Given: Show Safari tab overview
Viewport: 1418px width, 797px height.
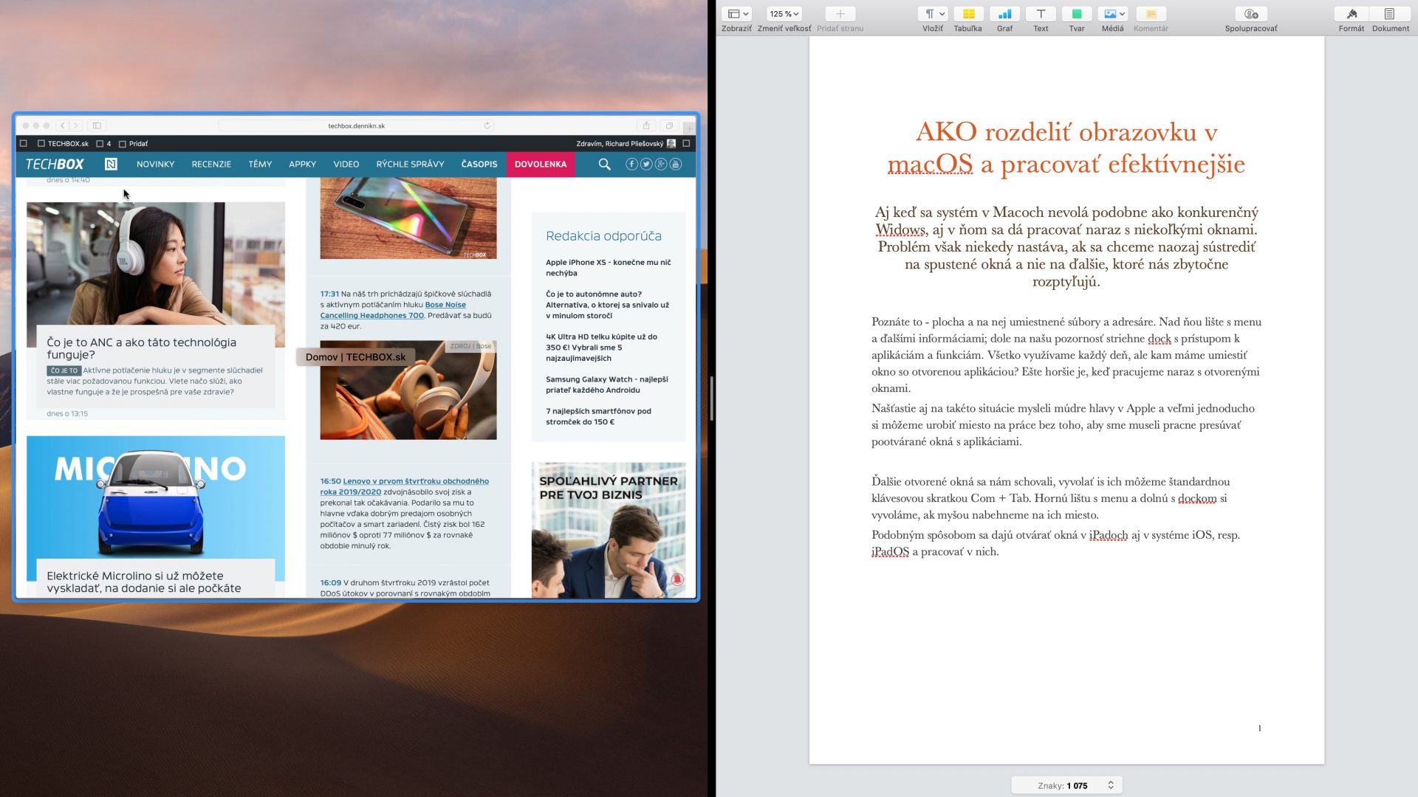Looking at the screenshot, I should tap(669, 125).
